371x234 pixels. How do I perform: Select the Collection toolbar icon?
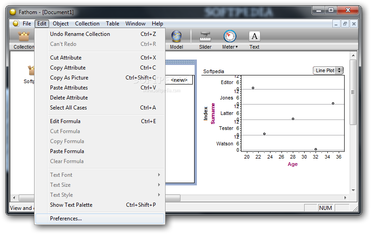click(x=24, y=37)
